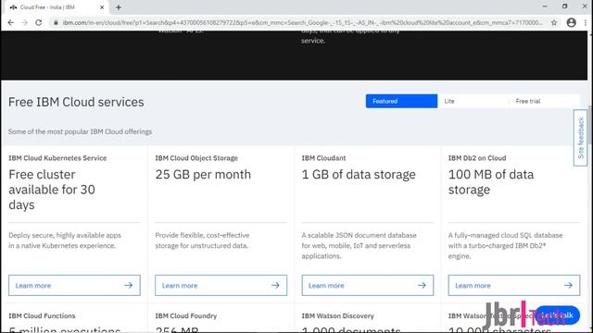Learn more about IBM Db2 on Cloud
Image resolution: width=593 pixels, height=333 pixels.
[x=514, y=286]
